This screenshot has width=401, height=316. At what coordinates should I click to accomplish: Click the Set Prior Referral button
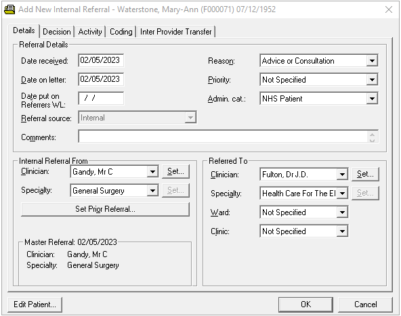click(105, 209)
